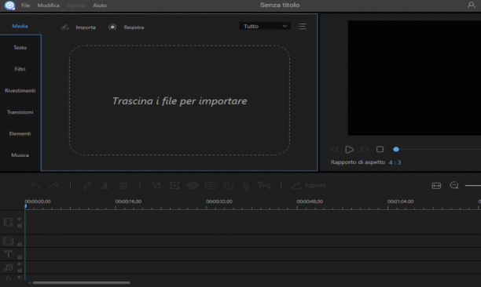The image size is (481, 287).
Task: Mute the voiceover track at bottom
Action: 20,278
